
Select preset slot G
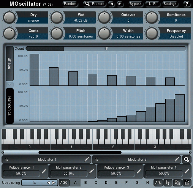pyautogui.click(x=137, y=183)
